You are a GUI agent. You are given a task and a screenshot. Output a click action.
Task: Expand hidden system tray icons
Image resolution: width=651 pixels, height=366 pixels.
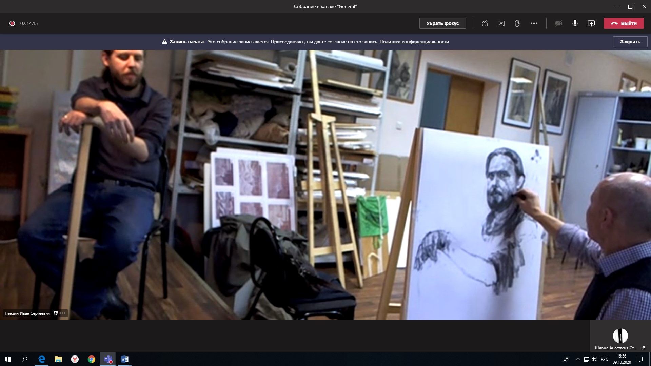[578, 359]
